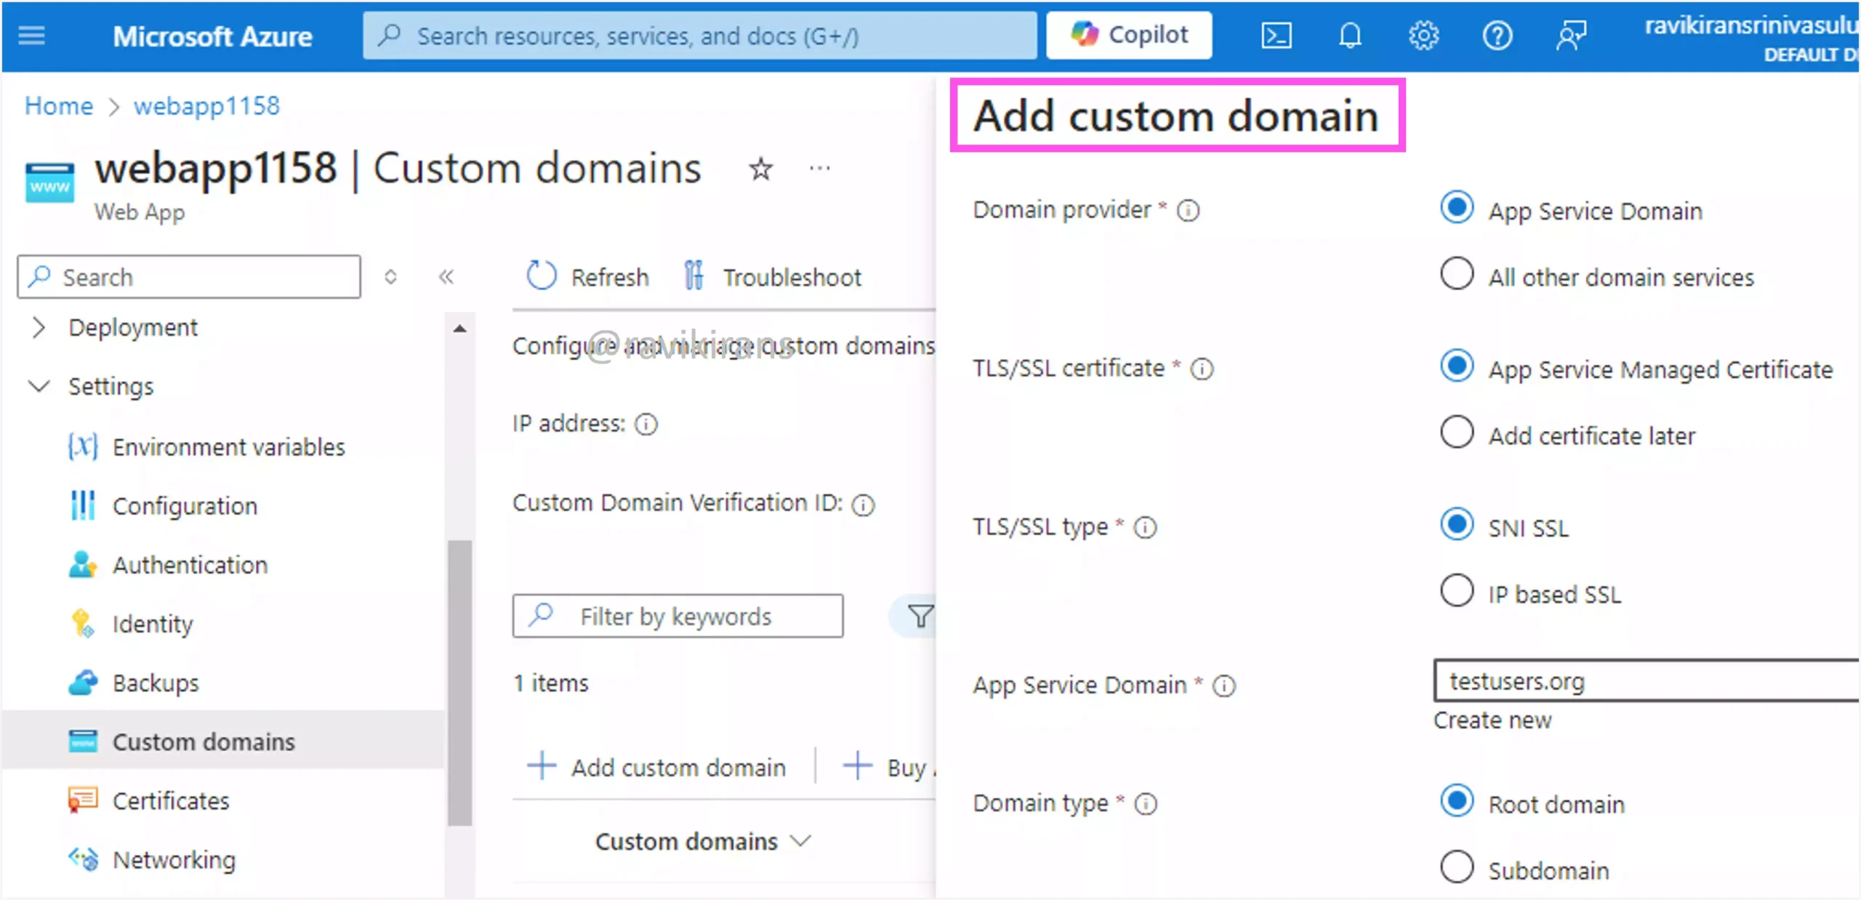Viewport: 1861px width, 900px height.
Task: Open Networking in sidebar
Action: (152, 860)
